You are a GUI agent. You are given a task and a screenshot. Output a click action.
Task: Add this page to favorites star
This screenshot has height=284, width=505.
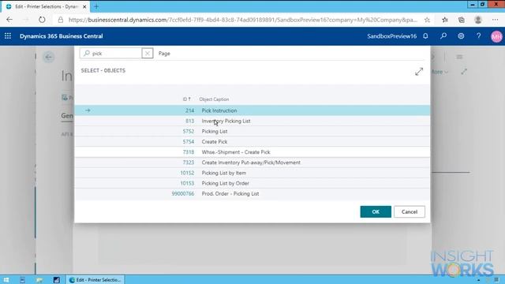tap(427, 20)
